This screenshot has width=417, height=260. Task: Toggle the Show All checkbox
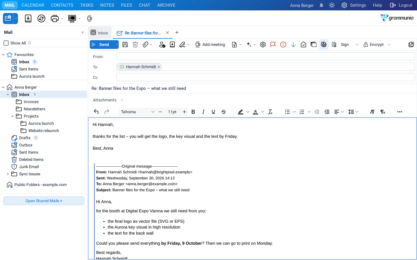6,43
